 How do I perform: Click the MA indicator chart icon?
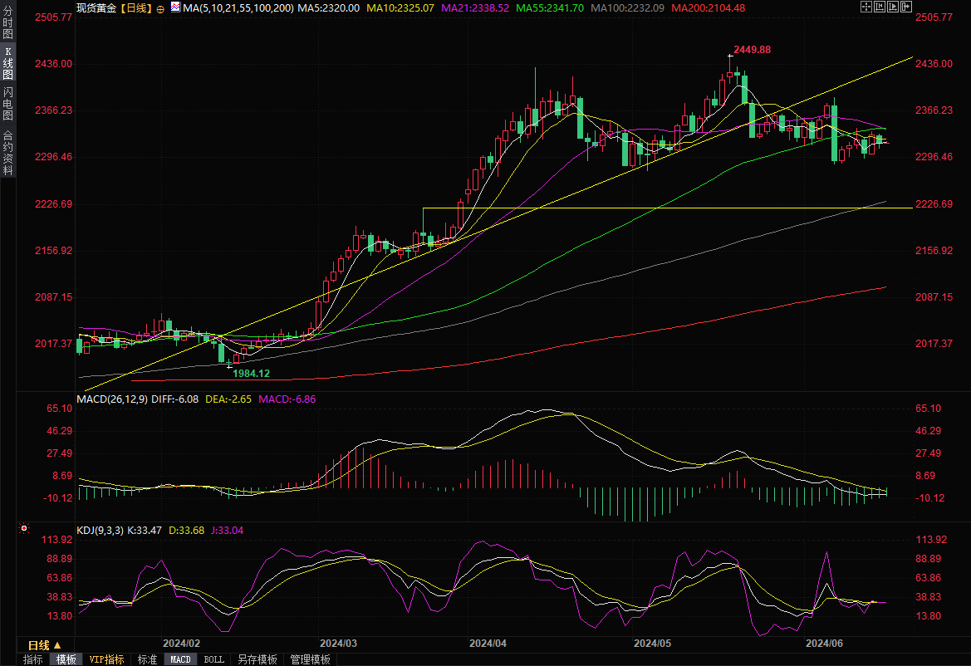click(x=174, y=7)
